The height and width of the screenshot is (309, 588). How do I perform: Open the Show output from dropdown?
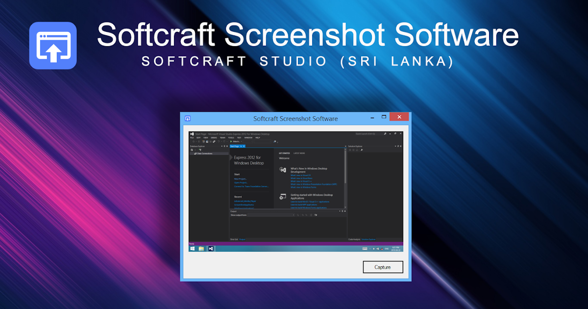(294, 214)
